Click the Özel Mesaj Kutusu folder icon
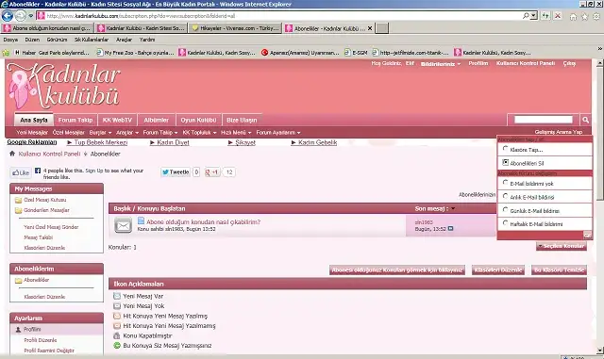This screenshot has width=604, height=359. [18, 200]
